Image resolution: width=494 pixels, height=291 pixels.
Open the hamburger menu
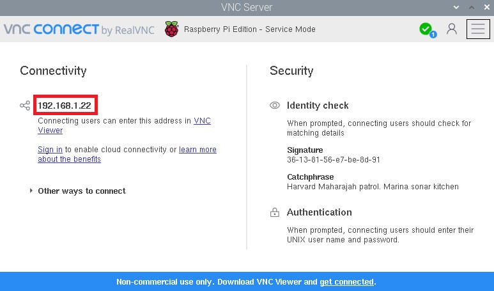point(478,29)
